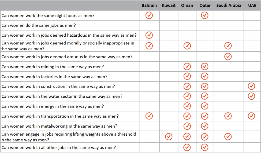This screenshot has height=153, width=261.
Task: Click UAE's transportation row checkmark
Action: pos(251,116)
